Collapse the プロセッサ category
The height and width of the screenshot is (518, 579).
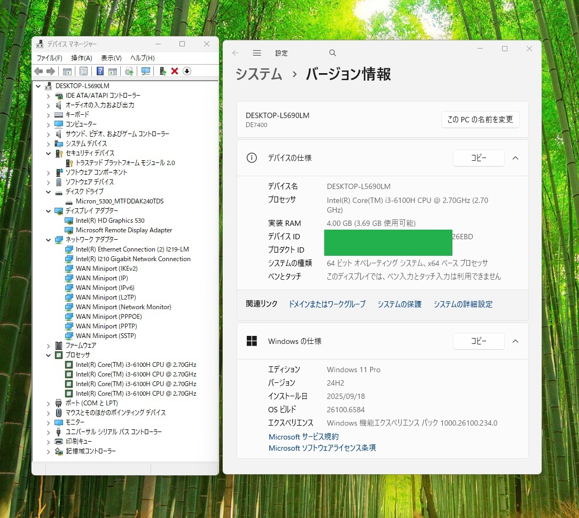point(49,355)
